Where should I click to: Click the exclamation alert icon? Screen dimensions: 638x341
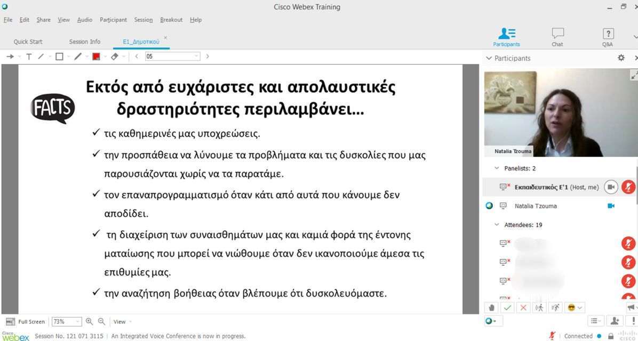(633, 321)
